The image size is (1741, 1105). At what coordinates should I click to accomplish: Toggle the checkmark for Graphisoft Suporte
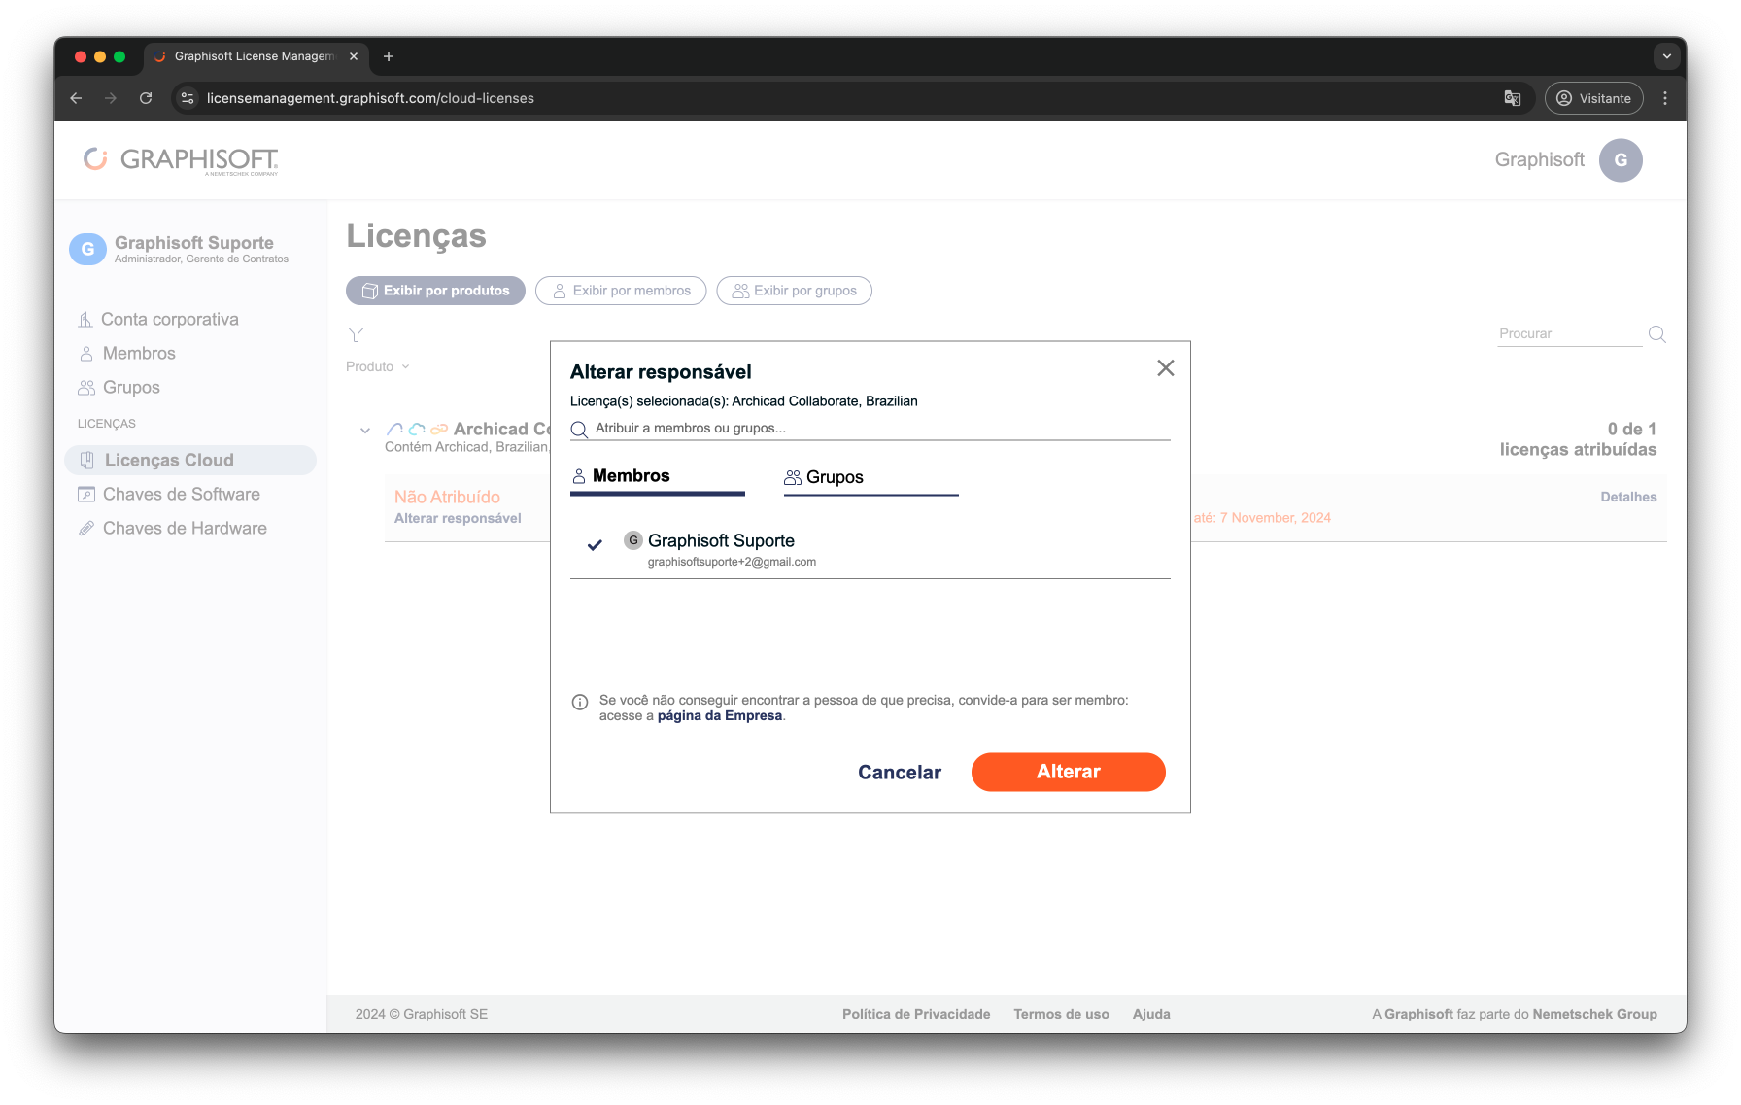tap(595, 545)
